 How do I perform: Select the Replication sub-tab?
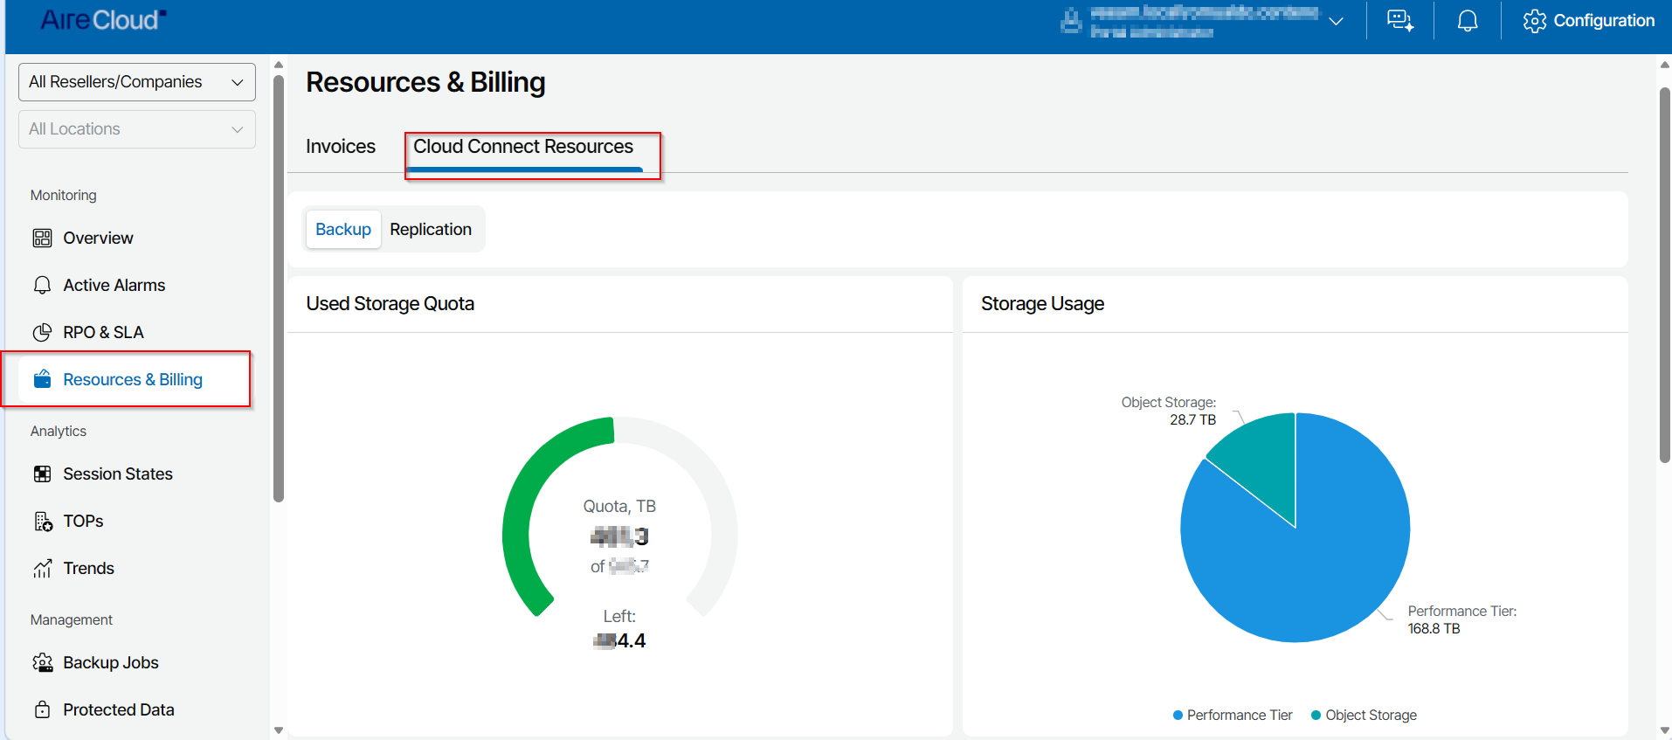click(x=431, y=230)
